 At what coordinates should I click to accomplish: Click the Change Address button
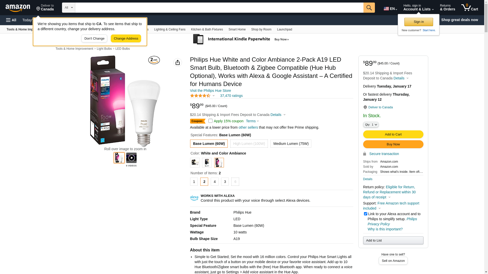[126, 39]
